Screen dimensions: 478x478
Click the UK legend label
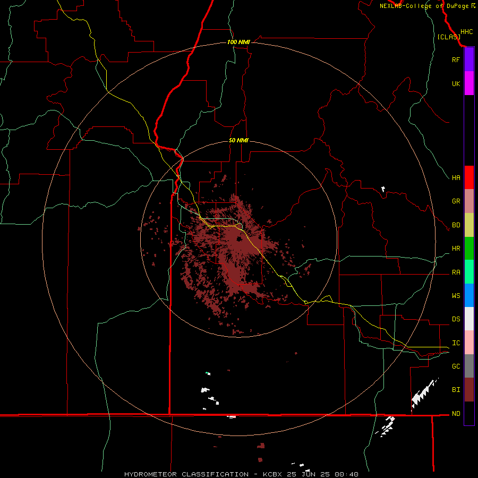[x=456, y=83]
